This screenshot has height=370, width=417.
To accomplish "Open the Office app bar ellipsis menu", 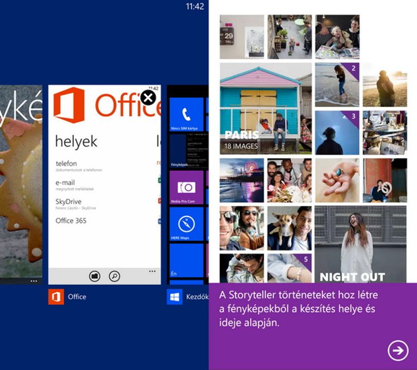I will coord(152,271).
